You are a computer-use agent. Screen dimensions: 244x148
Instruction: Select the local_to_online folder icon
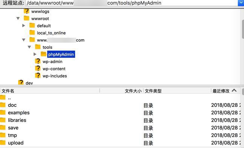pyautogui.click(x=32, y=32)
